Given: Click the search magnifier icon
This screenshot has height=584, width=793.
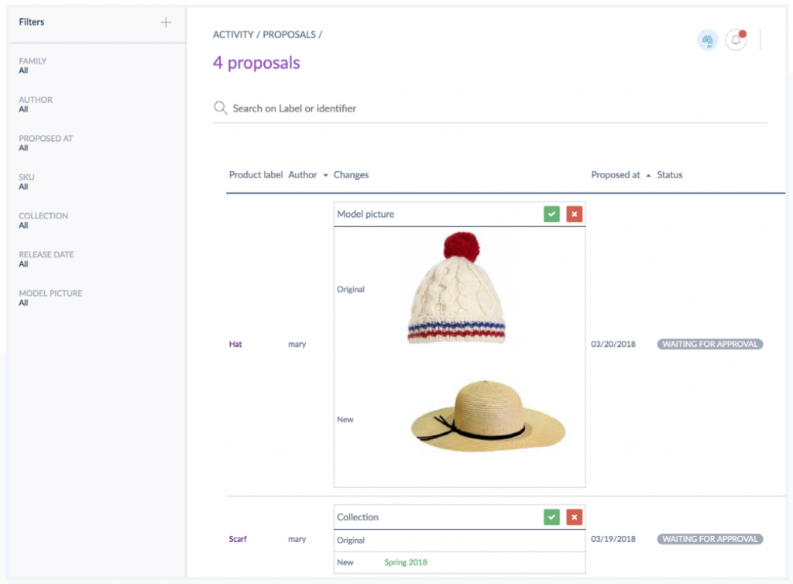Looking at the screenshot, I should (x=220, y=108).
